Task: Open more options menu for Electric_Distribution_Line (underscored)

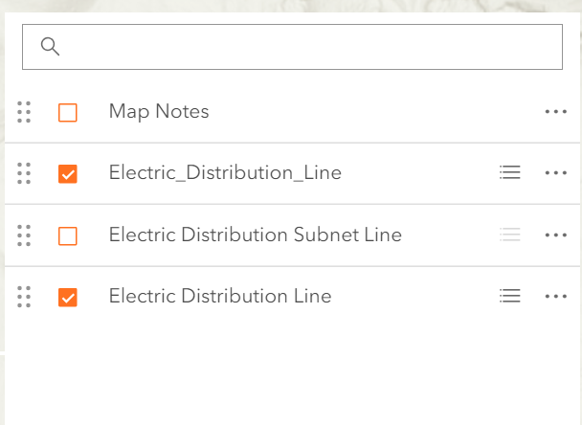Action: [x=556, y=173]
